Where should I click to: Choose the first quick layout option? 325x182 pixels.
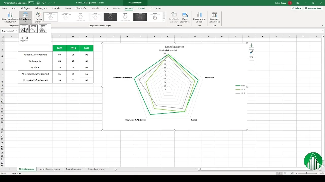point(24,29)
